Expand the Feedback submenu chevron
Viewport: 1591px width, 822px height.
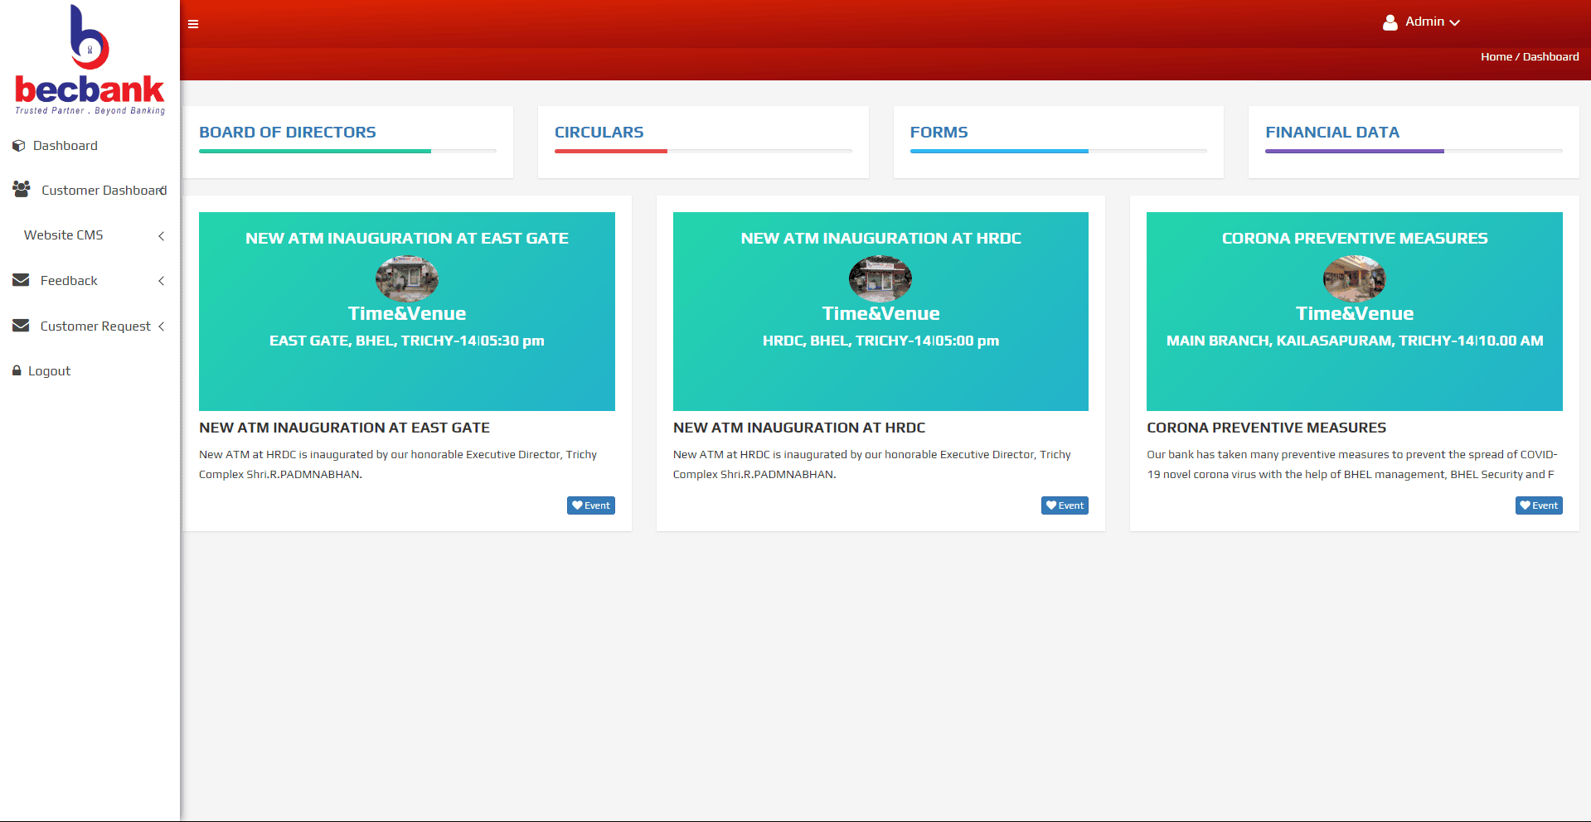click(x=161, y=281)
